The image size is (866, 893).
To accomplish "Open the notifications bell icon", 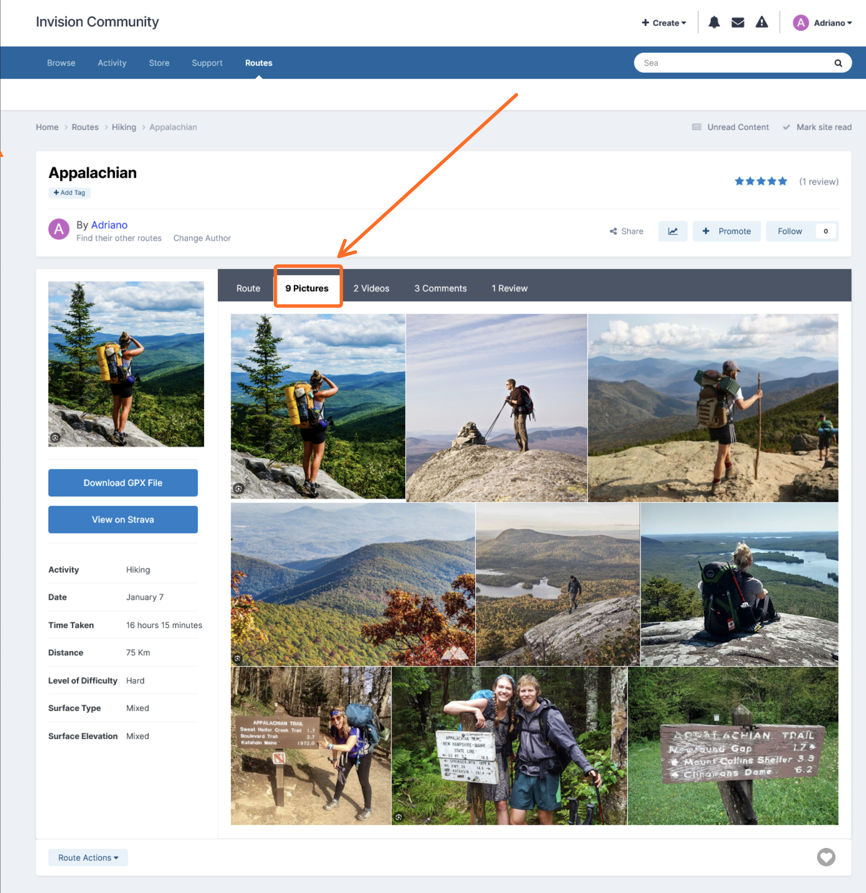I will coord(714,22).
